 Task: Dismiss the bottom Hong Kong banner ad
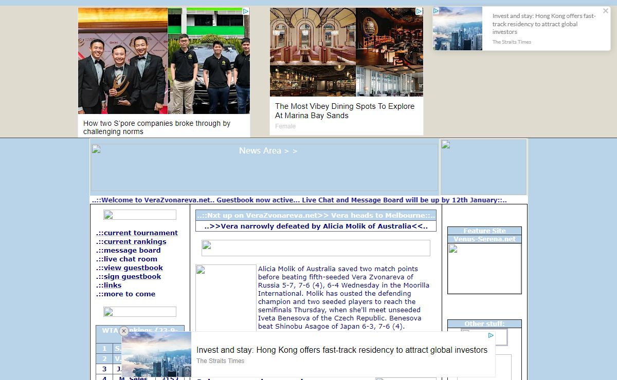pos(123,331)
